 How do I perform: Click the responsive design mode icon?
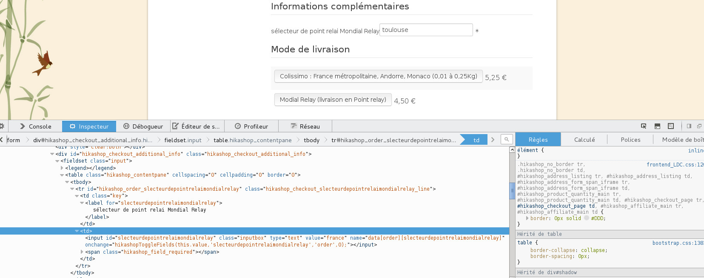pyautogui.click(x=671, y=126)
